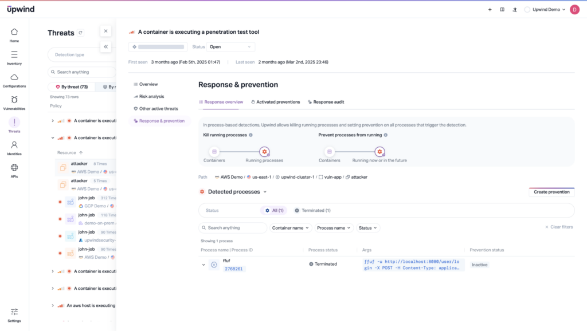This screenshot has width=587, height=331.
Task: Refresh the Threats list
Action: coord(80,33)
